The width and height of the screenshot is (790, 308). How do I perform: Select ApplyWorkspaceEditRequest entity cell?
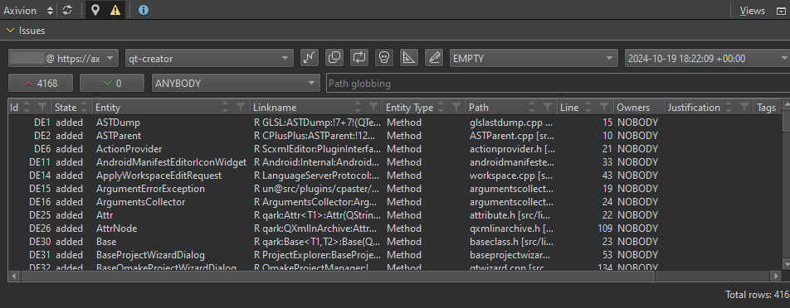(x=171, y=176)
